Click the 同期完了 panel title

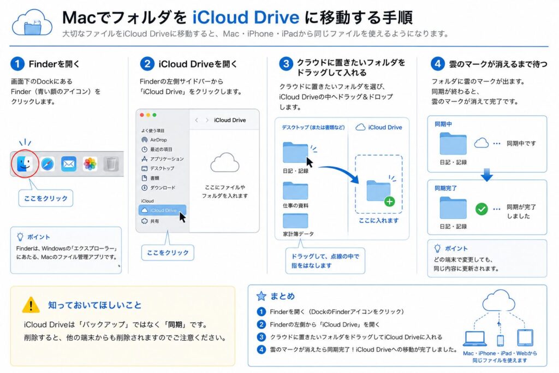pos(445,188)
